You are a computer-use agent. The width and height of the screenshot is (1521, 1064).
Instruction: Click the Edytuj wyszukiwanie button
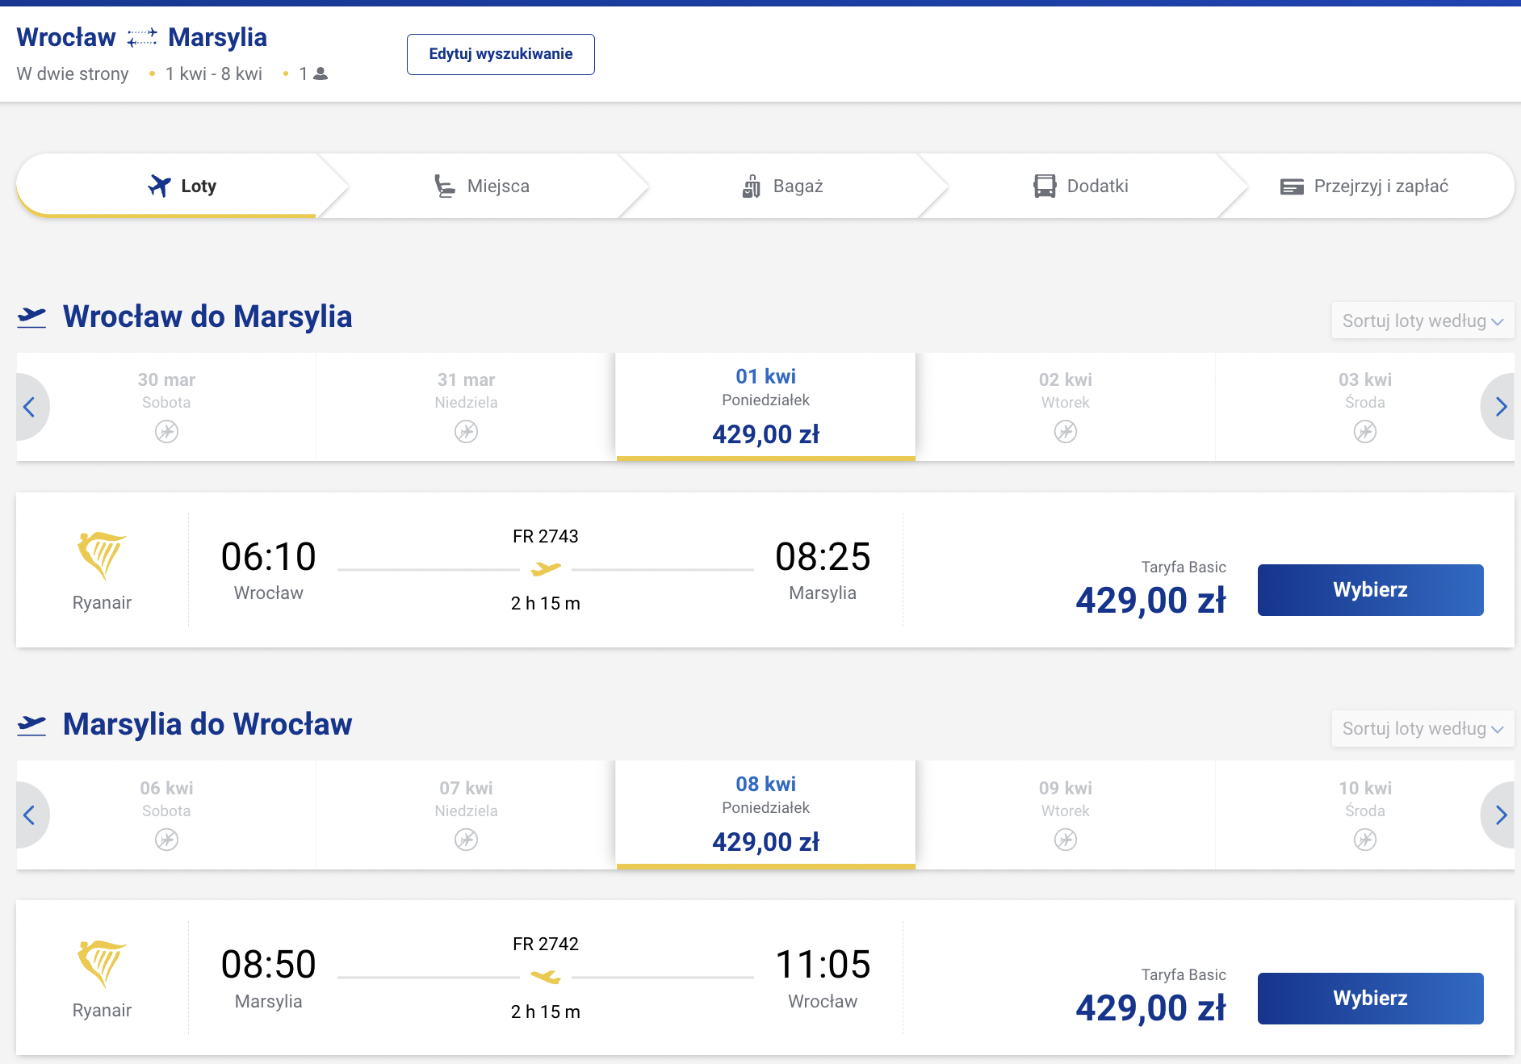pos(501,54)
